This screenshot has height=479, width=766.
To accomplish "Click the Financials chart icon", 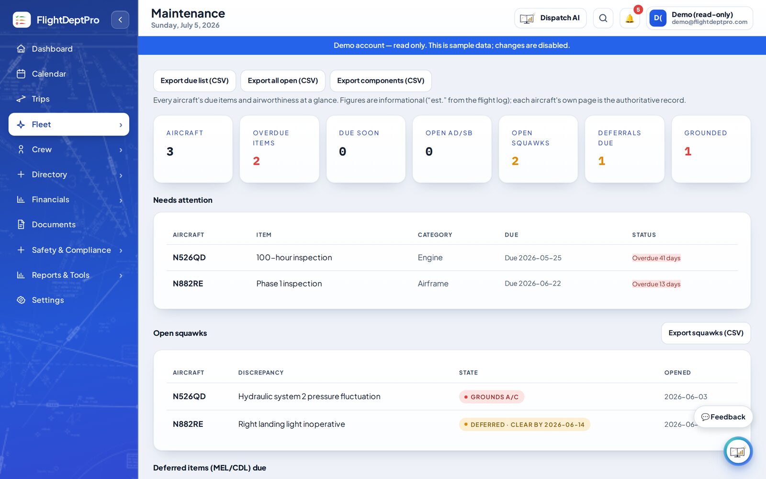I will coord(21,199).
